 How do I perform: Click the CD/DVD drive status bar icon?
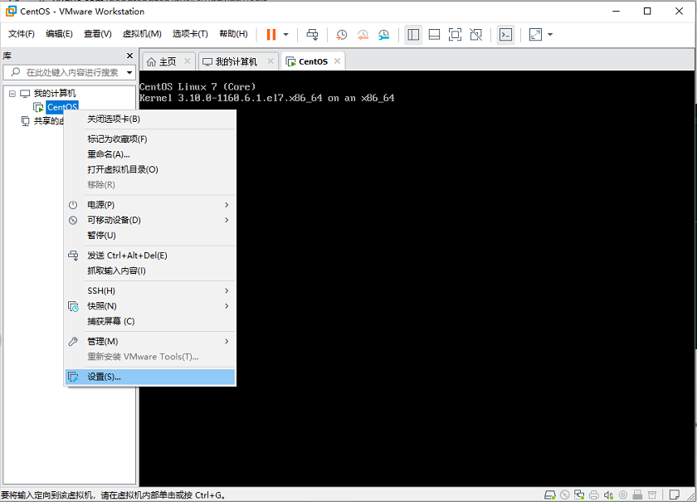click(x=565, y=495)
